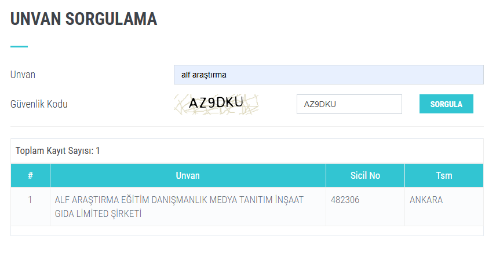Click the teal underline beneath heading
This screenshot has height=254, width=496.
coord(19,46)
